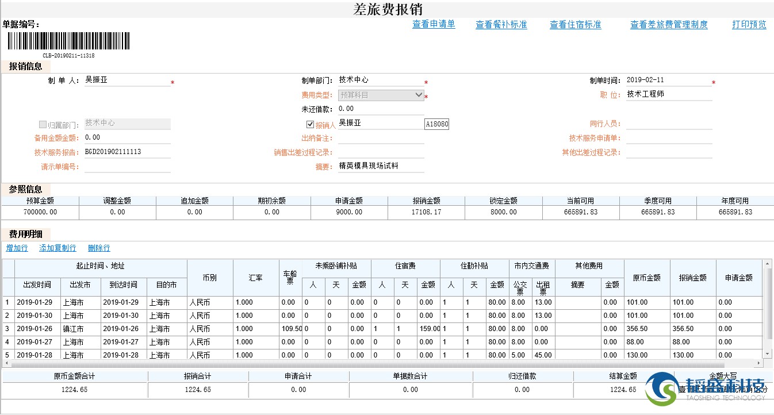Open the 费用类型 dropdown
Image resolution: width=774 pixels, height=415 pixels.
[381, 95]
